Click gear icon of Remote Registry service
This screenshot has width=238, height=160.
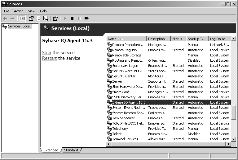109,50
